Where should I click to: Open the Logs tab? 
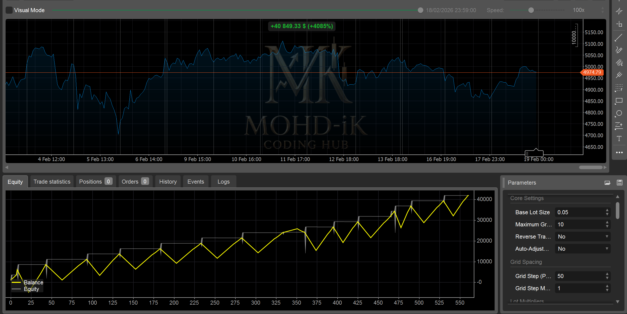click(223, 182)
